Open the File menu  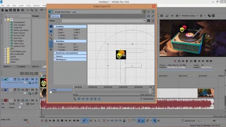(x=2, y=6)
